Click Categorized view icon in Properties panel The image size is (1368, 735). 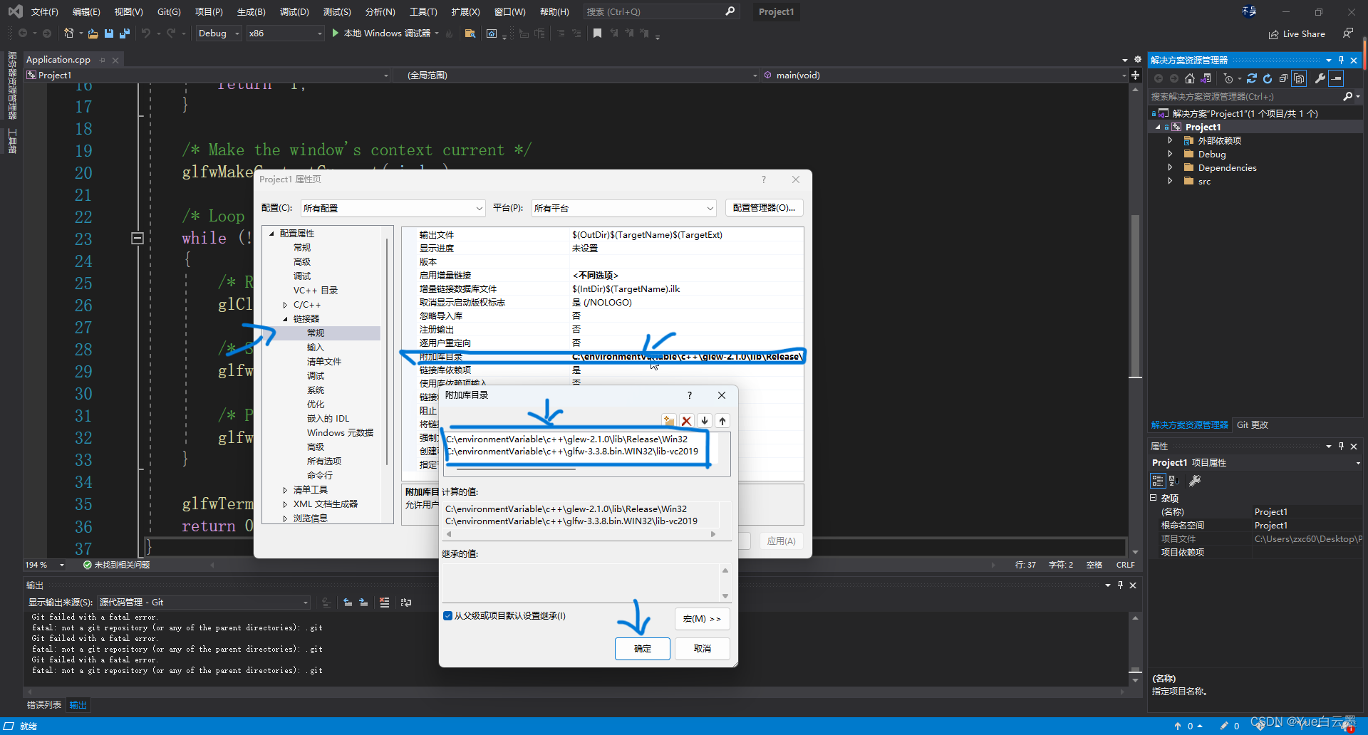(x=1158, y=481)
